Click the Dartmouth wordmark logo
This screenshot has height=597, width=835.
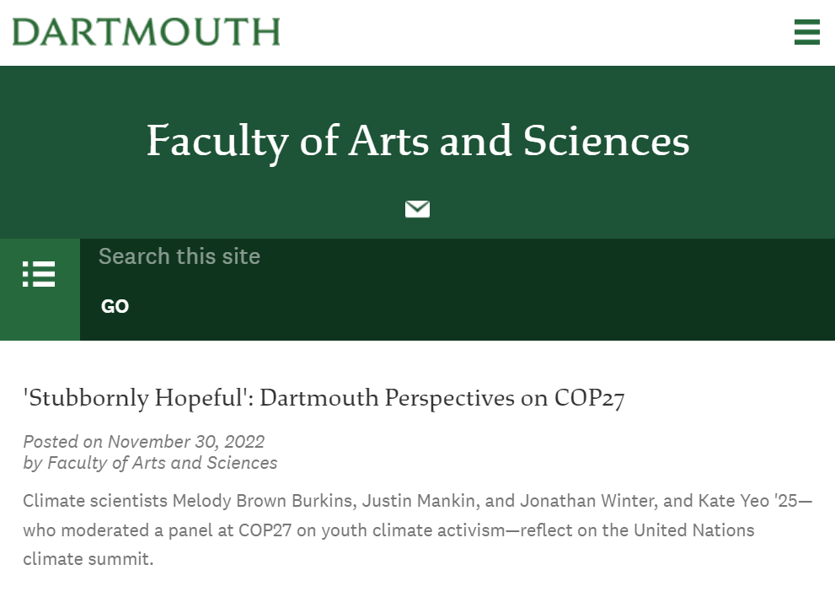pyautogui.click(x=146, y=32)
